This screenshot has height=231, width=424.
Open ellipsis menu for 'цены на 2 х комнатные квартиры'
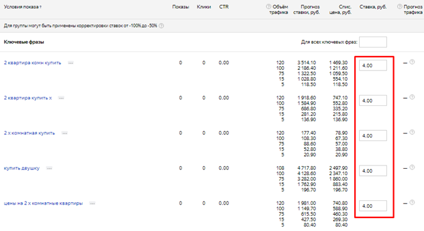[92, 203]
